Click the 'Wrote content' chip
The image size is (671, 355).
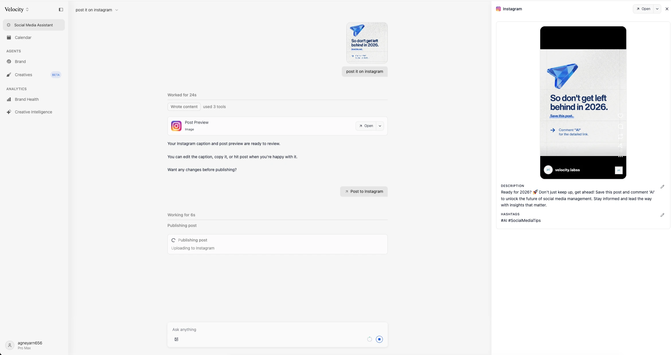click(184, 107)
